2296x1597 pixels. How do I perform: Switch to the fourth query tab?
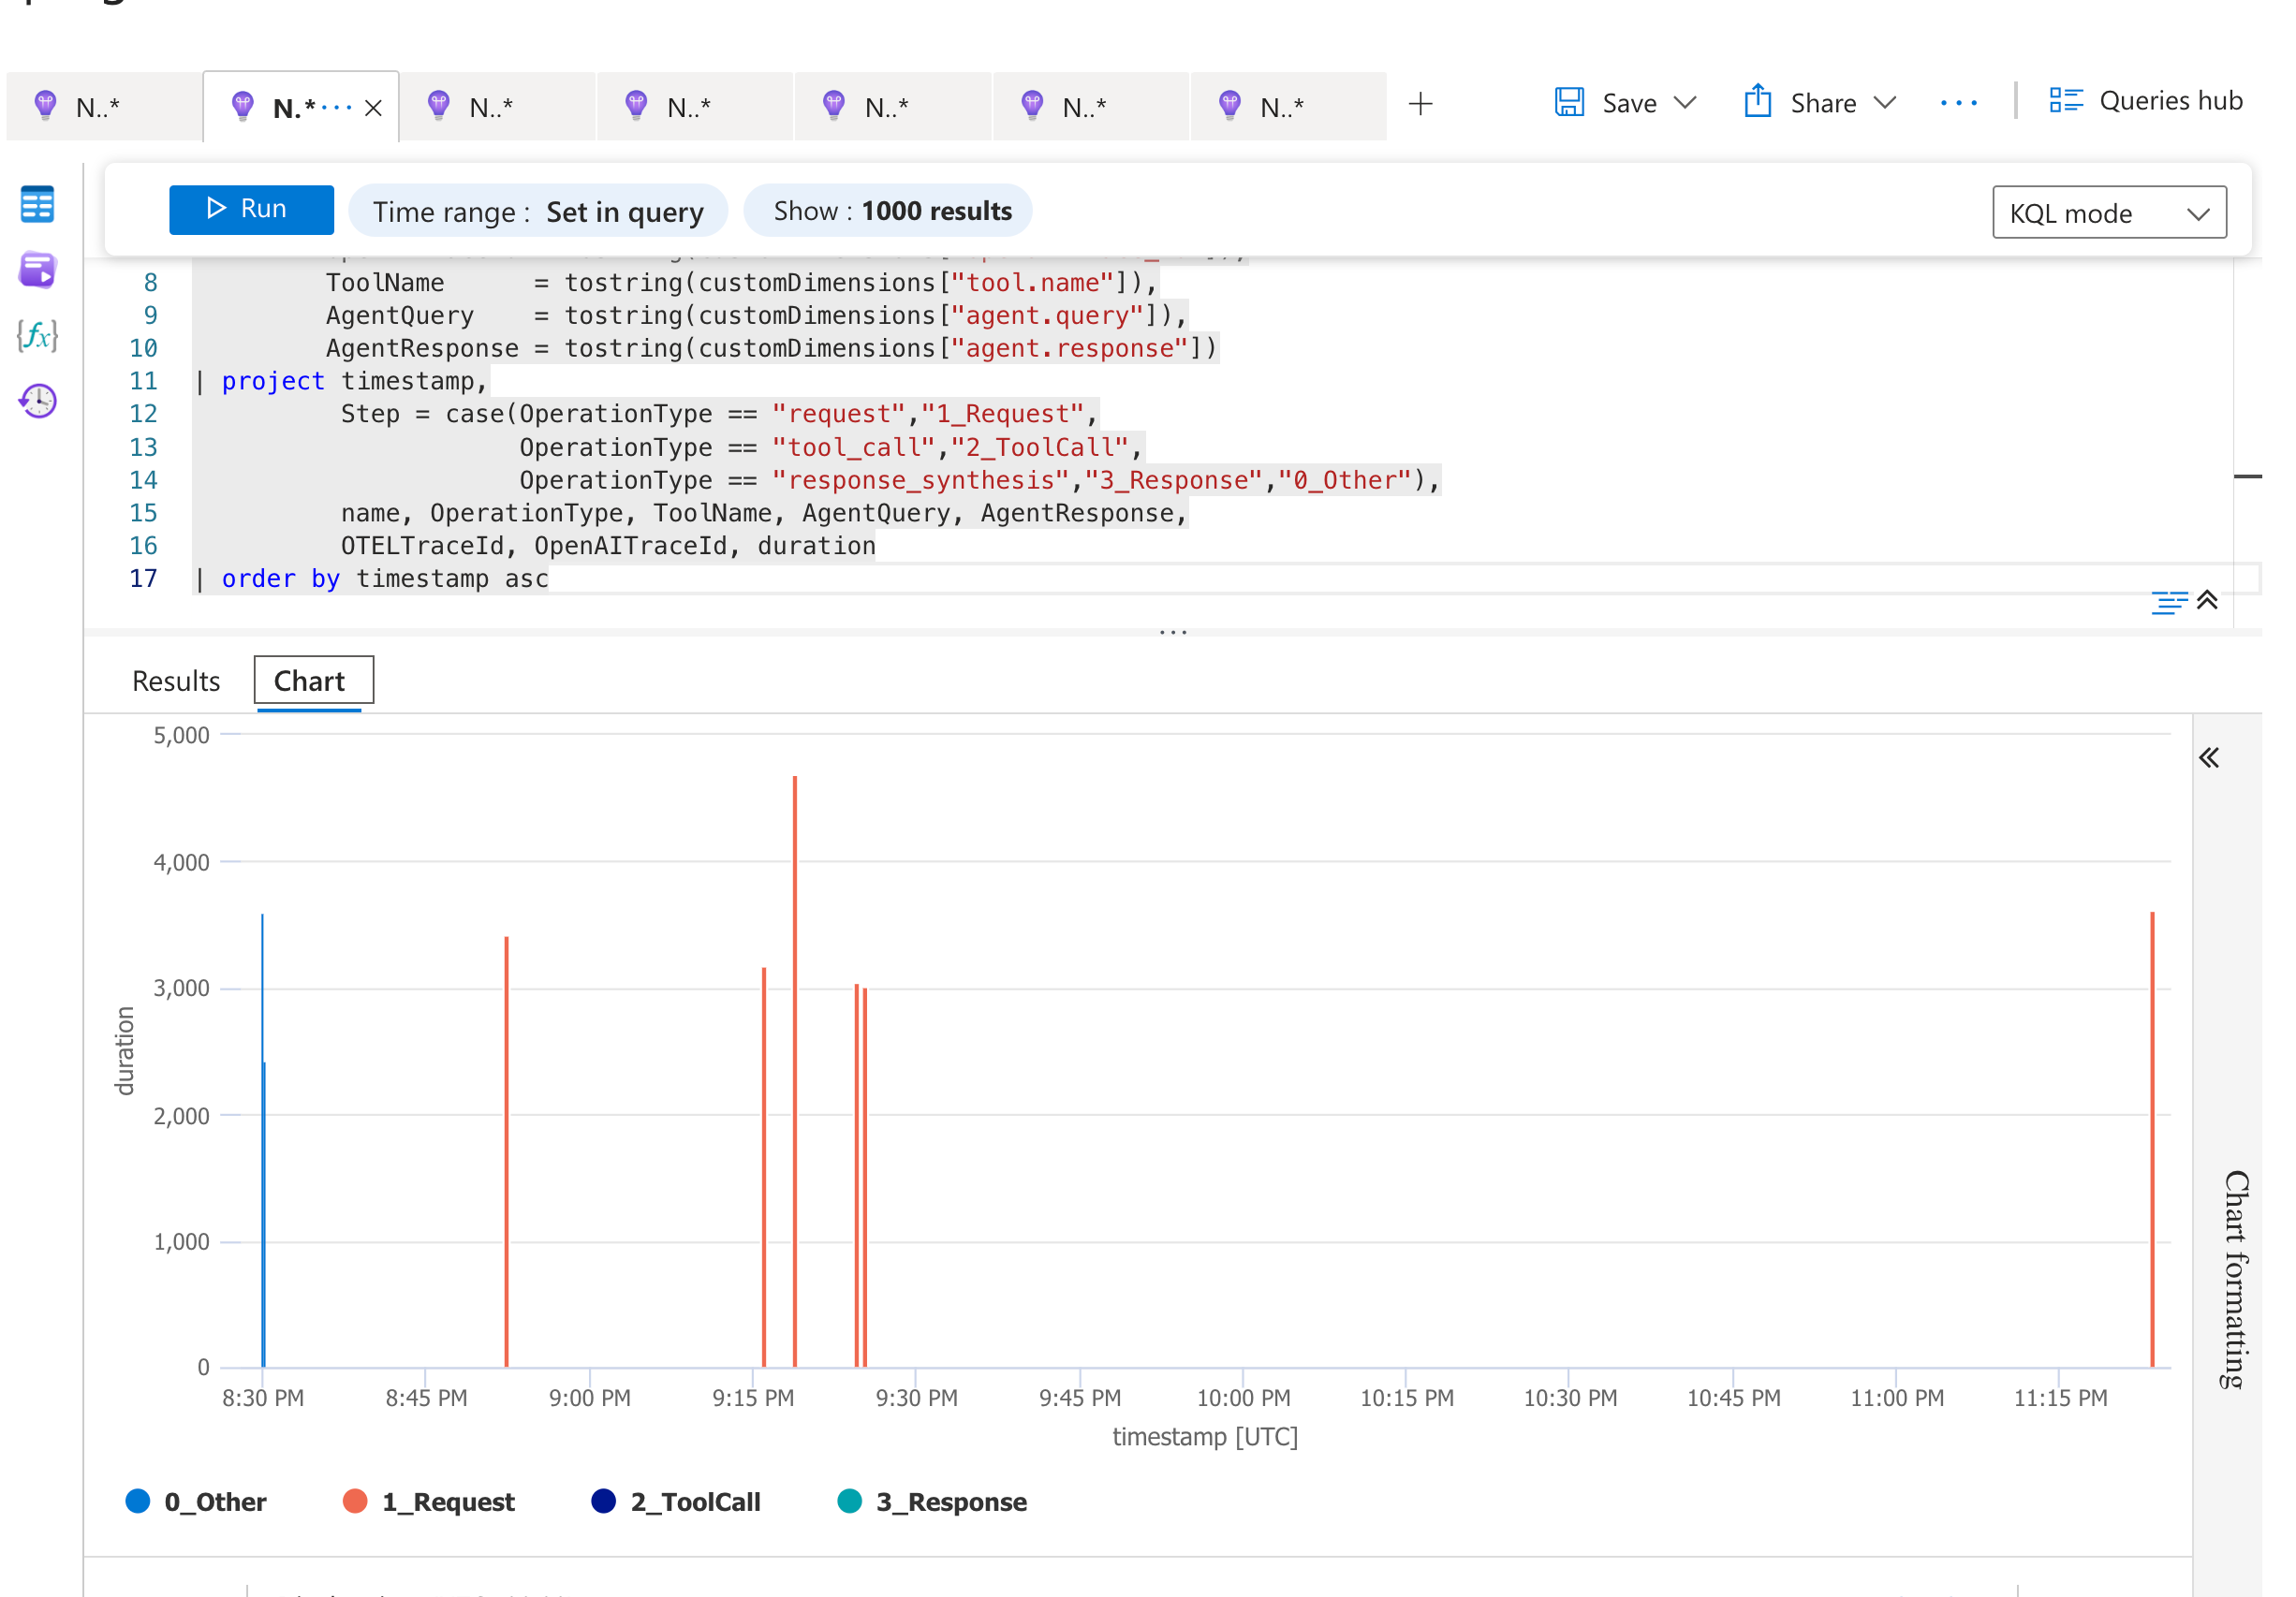click(695, 106)
